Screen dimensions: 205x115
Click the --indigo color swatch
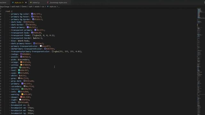tap(21, 54)
